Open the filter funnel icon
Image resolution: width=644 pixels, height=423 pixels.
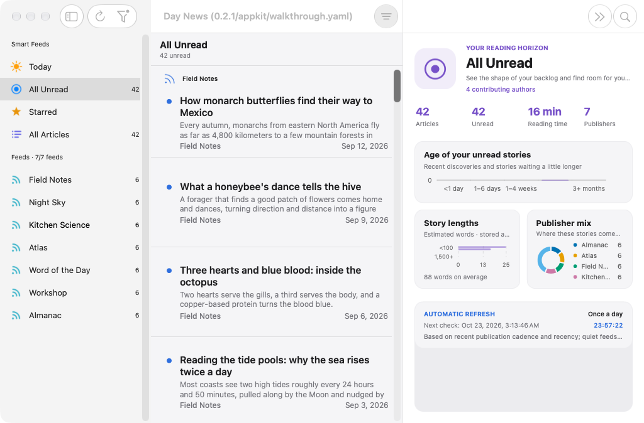(x=123, y=16)
